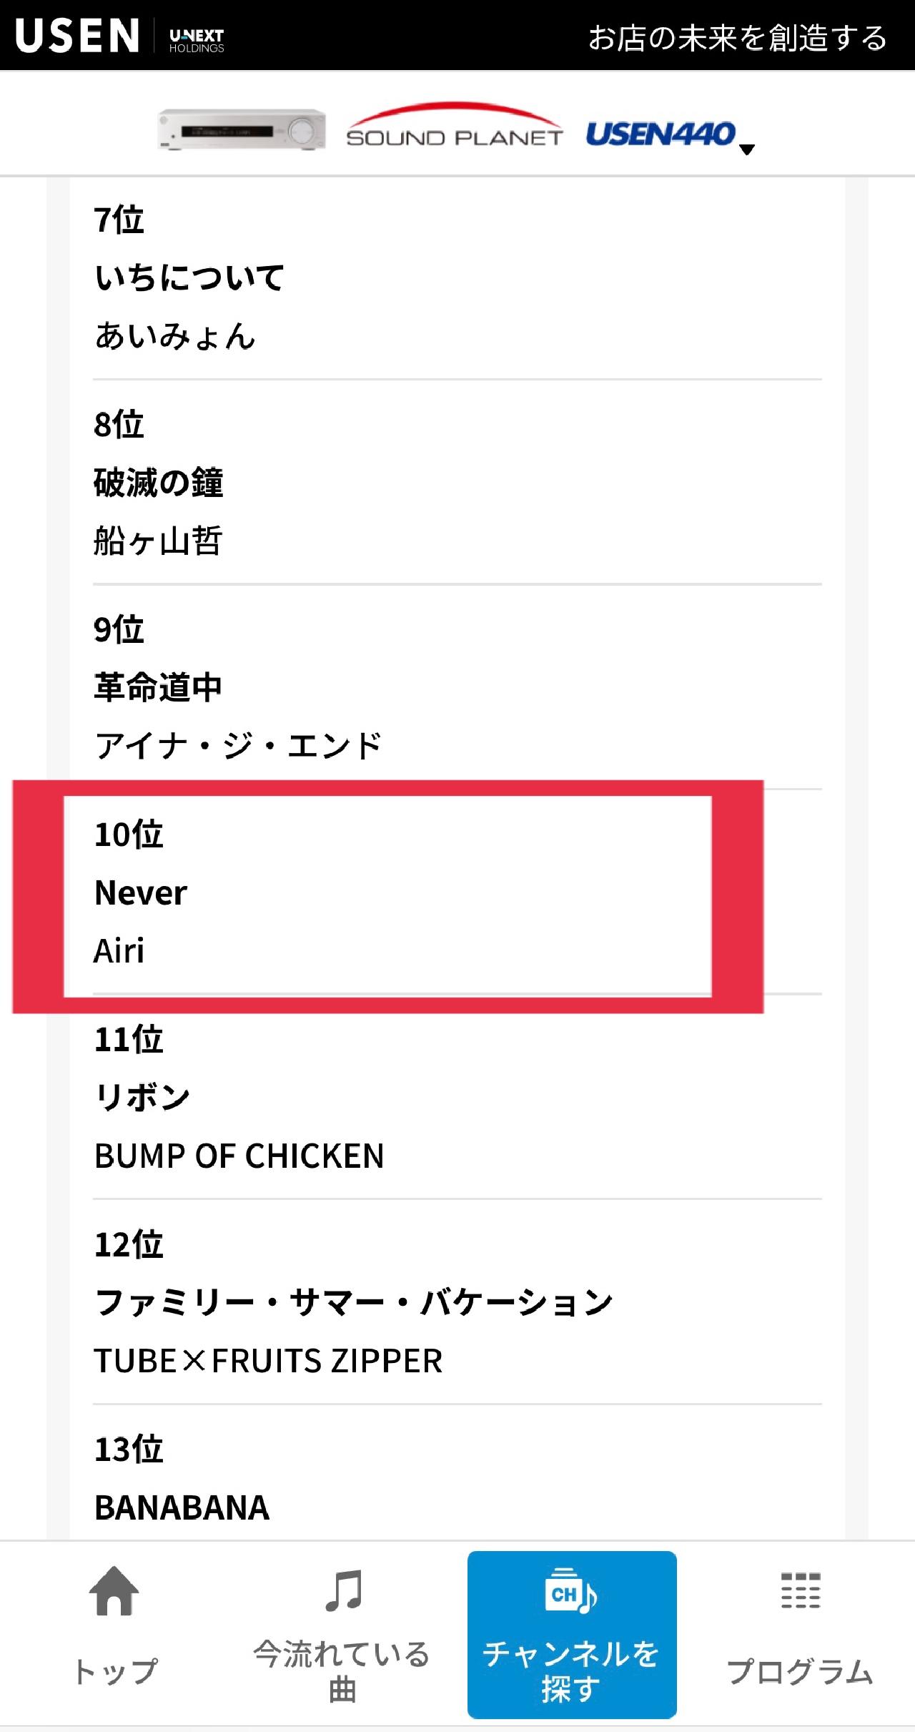Viewport: 915px width, 1732px height.
Task: Tap the program grid icon
Action: [x=800, y=1590]
